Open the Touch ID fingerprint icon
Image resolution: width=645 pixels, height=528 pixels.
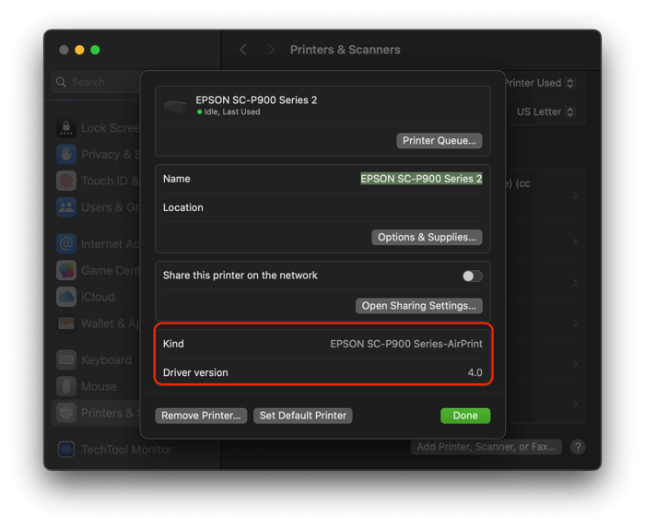[66, 181]
